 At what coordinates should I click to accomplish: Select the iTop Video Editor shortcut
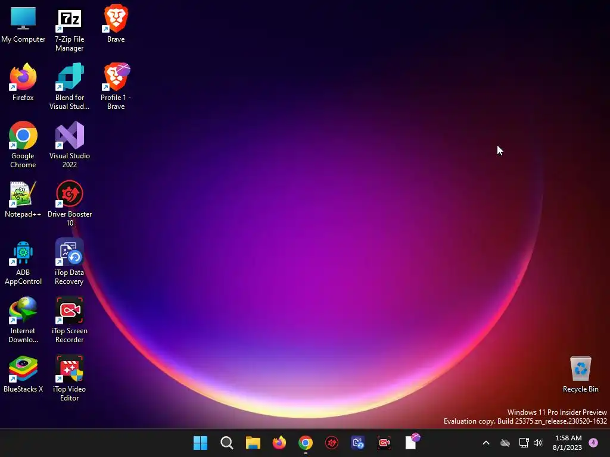coord(69,378)
